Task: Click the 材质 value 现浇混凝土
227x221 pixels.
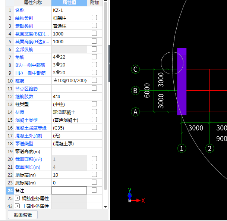Action: click(x=69, y=112)
